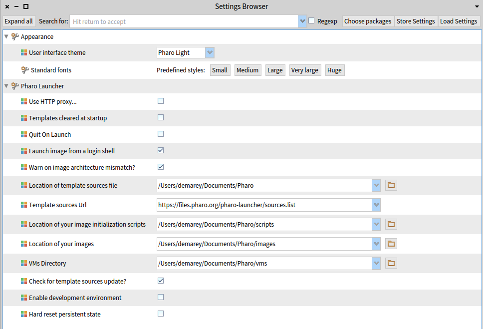
Task: Collapse the Pharo Launcher settings group
Action: tap(6, 86)
